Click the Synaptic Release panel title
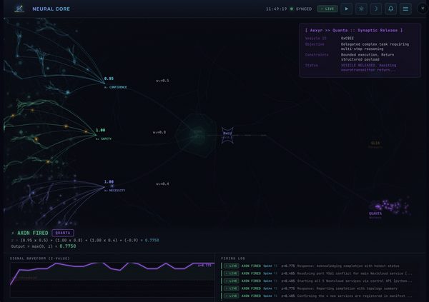This screenshot has width=429, height=302. [x=354, y=30]
